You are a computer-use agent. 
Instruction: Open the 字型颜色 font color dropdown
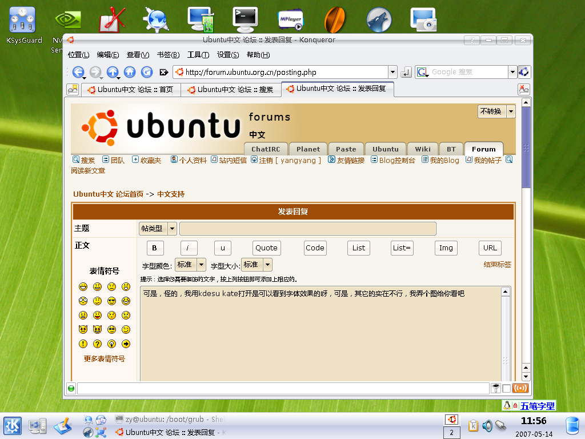click(190, 265)
